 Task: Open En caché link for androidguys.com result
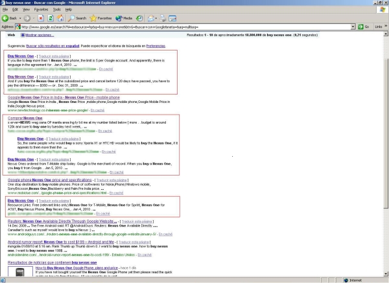(x=165, y=234)
